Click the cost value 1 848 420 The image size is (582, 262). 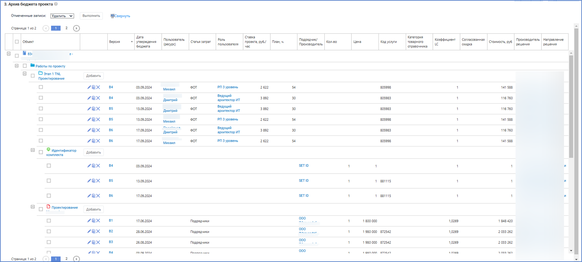(505, 221)
